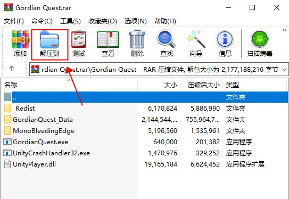Open the address path dropdown arrow
Image resolution: width=289 pixels, height=199 pixels.
click(x=284, y=70)
